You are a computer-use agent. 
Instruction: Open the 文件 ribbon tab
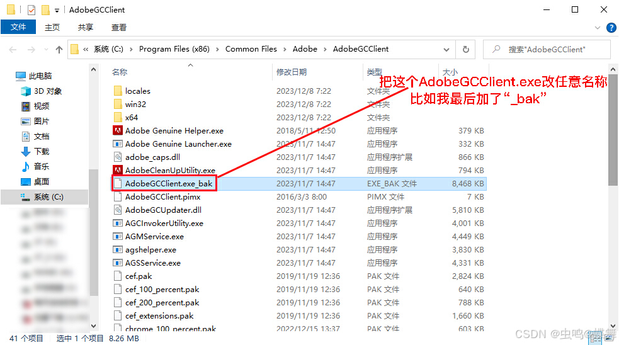coord(18,27)
